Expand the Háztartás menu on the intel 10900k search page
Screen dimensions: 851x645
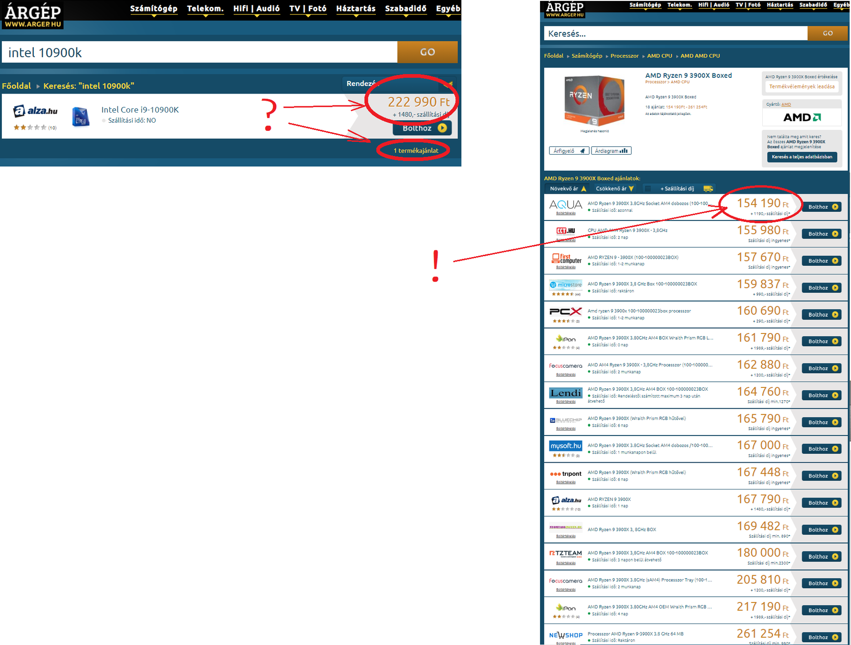[x=356, y=9]
